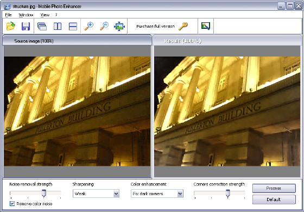Click the app icon in the title bar
Image resolution: width=304 pixels, height=212 pixels.
pos(7,7)
